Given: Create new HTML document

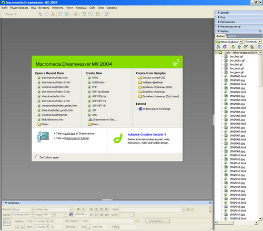Looking at the screenshot, I should coord(95,78).
